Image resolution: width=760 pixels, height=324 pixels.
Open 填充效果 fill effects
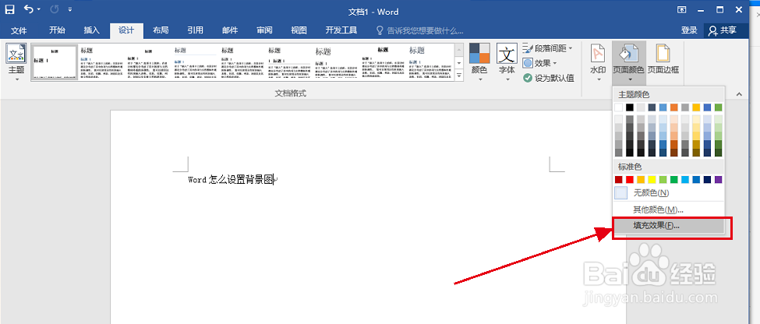click(668, 226)
